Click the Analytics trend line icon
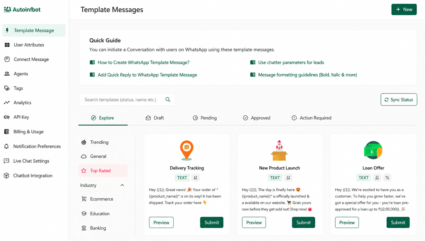The image size is (425, 241). [7, 103]
